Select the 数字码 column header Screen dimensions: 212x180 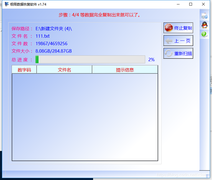[x=24, y=70]
